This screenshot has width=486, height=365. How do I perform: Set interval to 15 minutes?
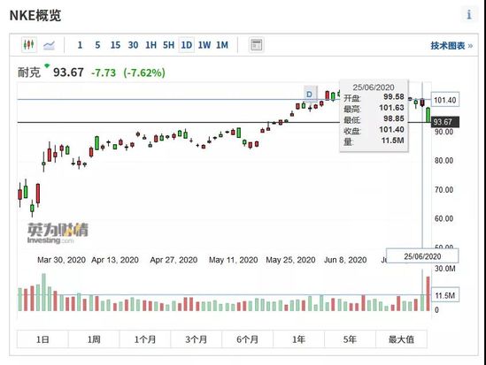[115, 45]
